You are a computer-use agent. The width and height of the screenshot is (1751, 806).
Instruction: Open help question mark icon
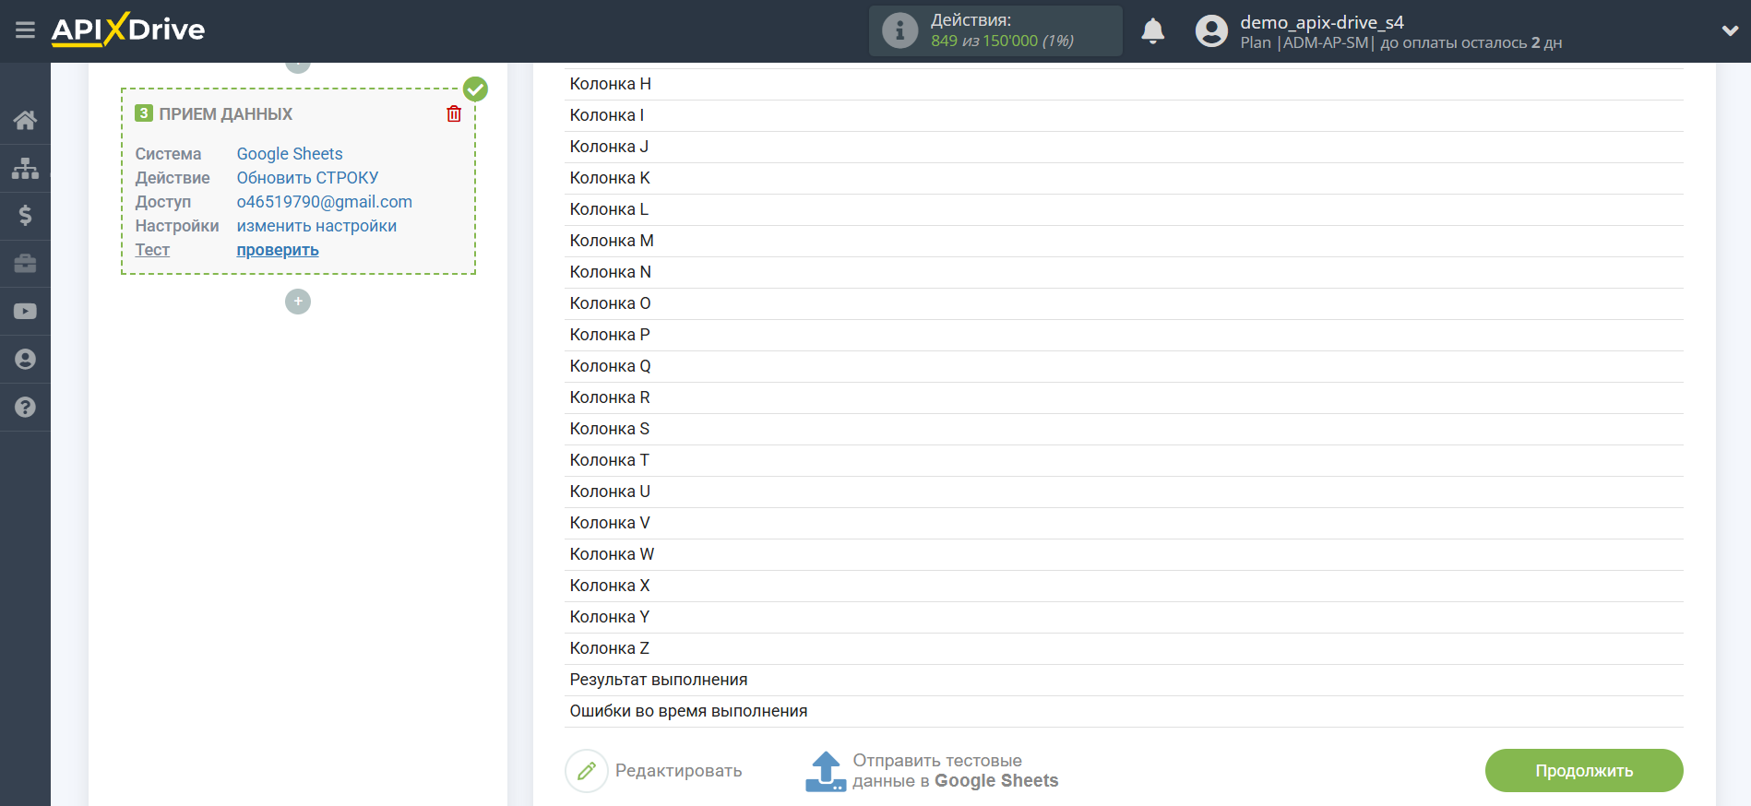(25, 408)
